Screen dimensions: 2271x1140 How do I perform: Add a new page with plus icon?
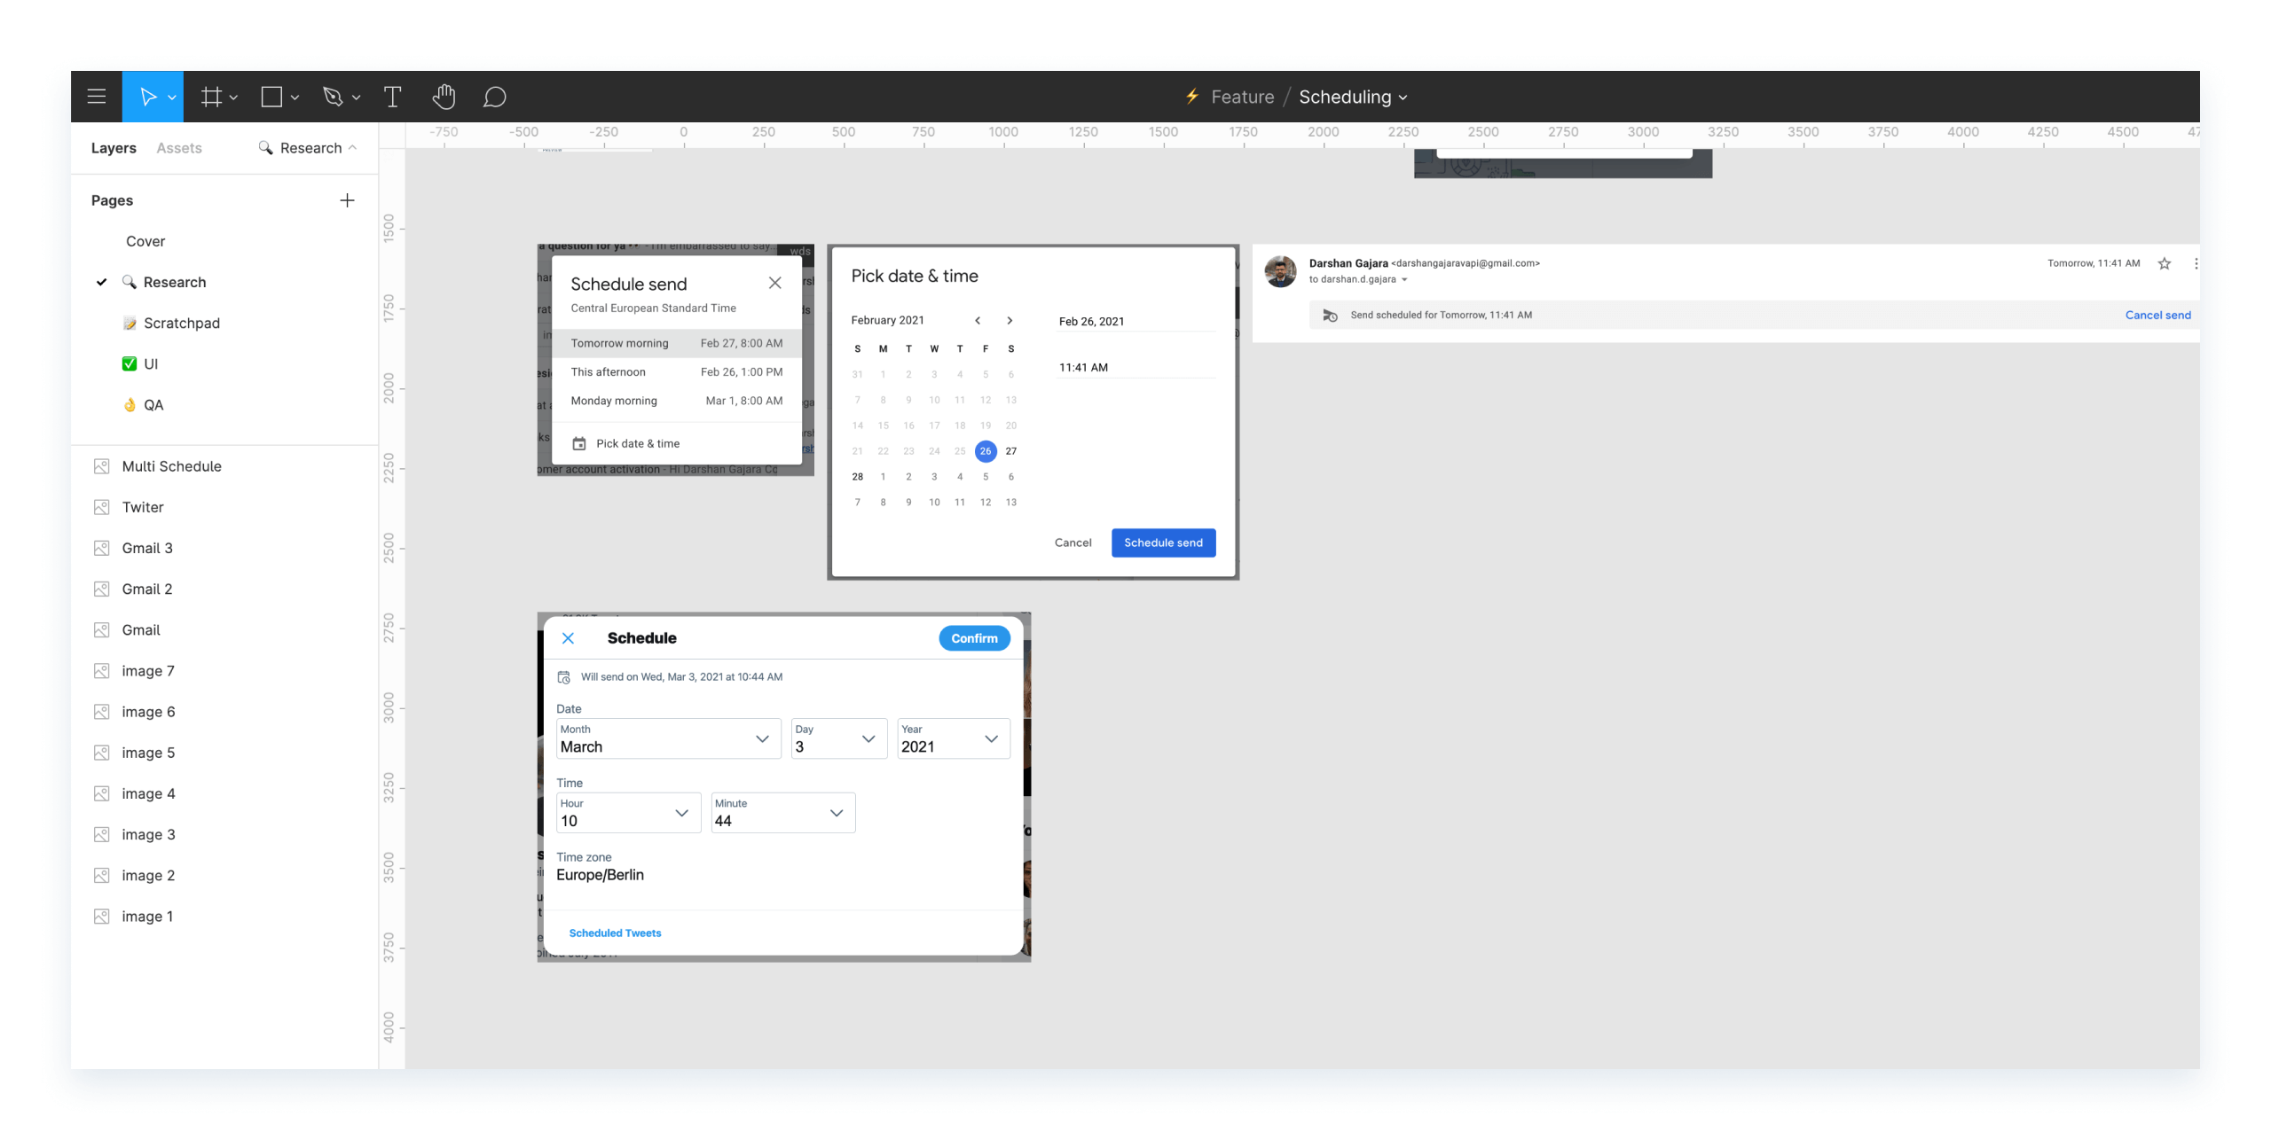click(x=347, y=200)
